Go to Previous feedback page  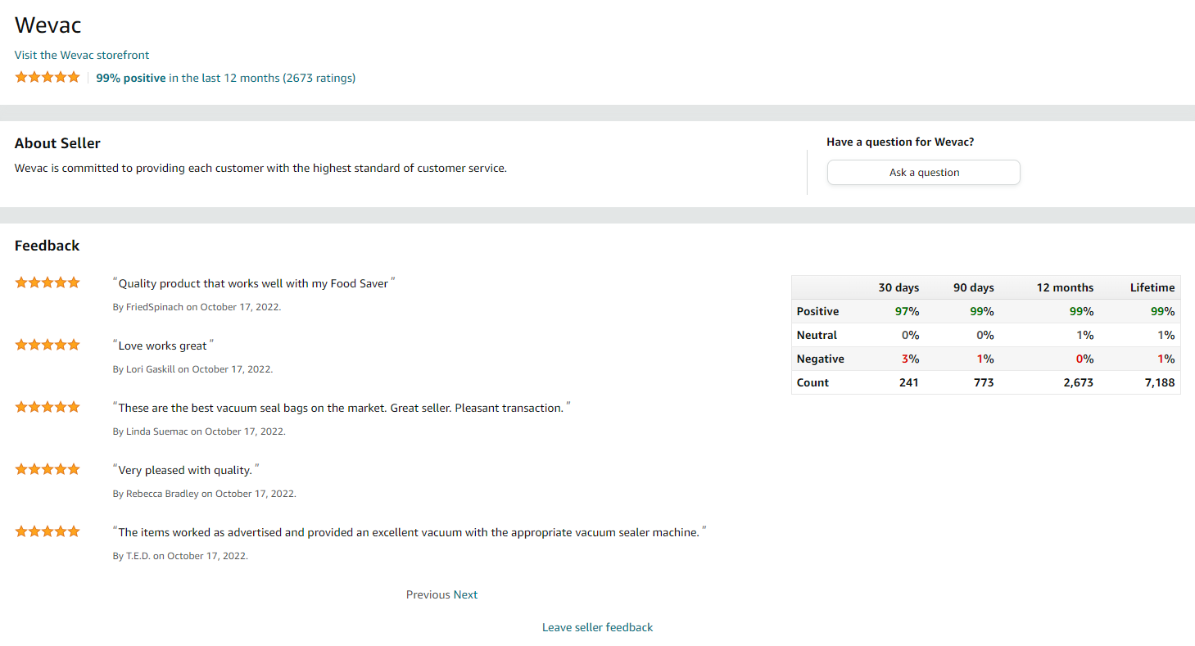(x=428, y=595)
